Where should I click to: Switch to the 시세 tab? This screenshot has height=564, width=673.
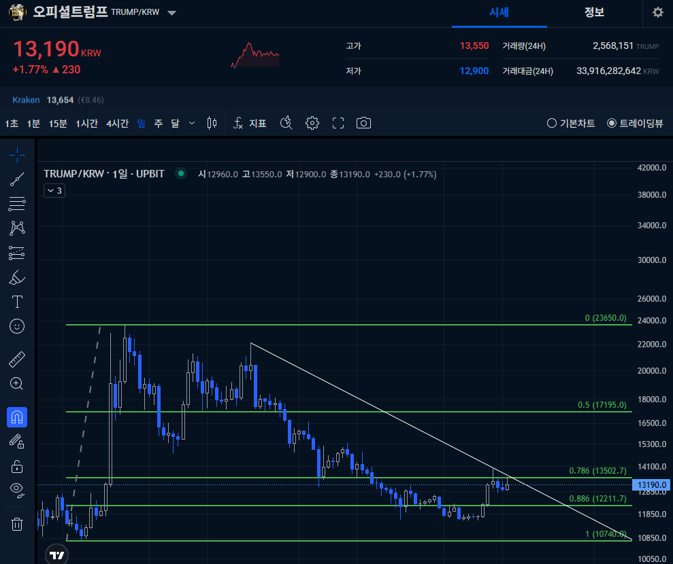tap(499, 12)
